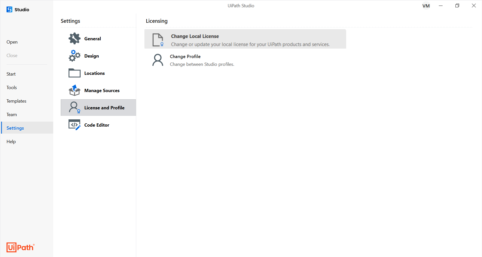
Task: Select Change Local License option
Action: tap(245, 39)
